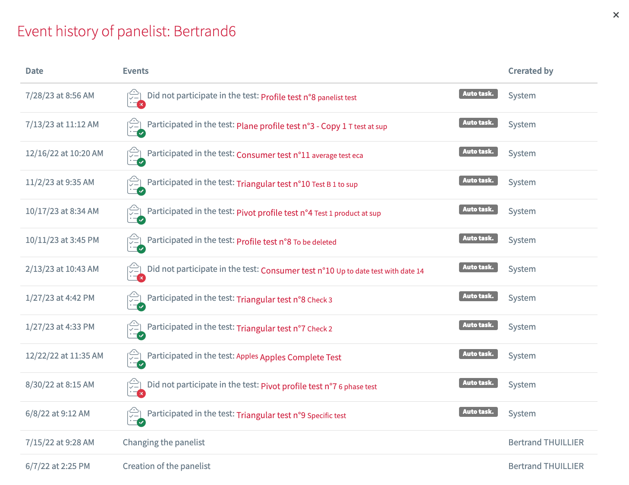Click the Date column header

click(35, 71)
